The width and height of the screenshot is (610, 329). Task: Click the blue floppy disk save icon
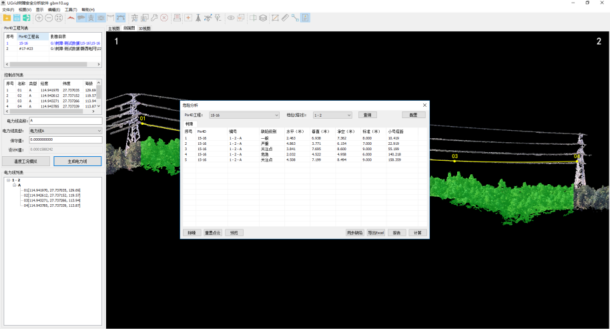point(17,18)
